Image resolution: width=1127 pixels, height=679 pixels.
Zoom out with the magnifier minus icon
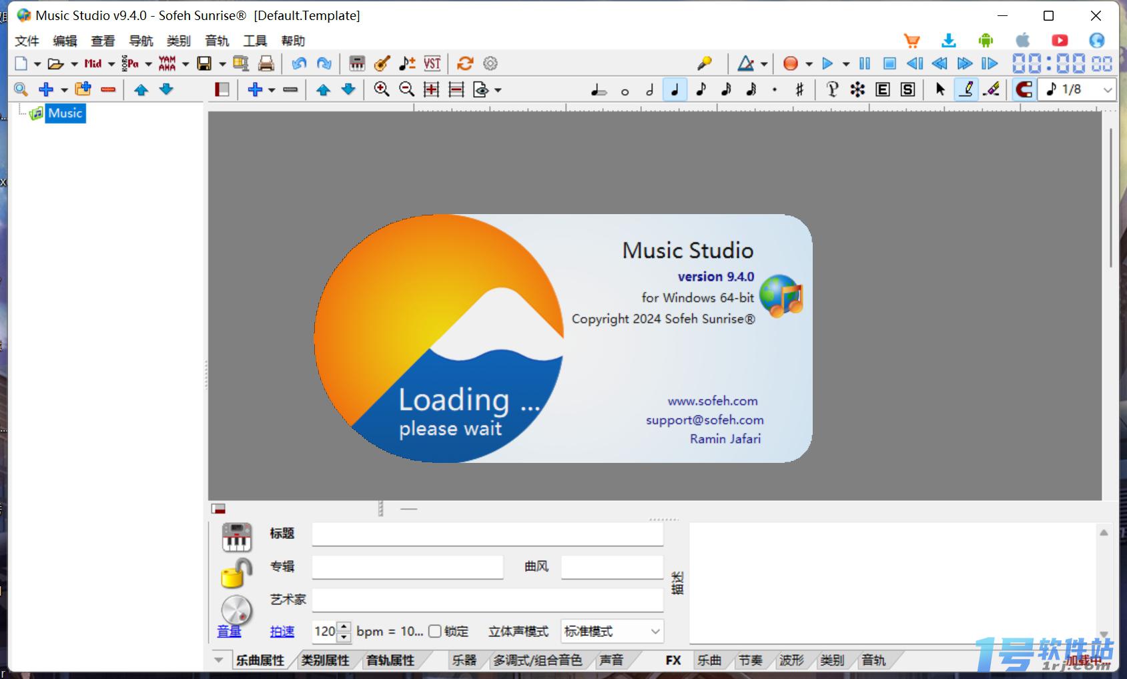pos(406,89)
